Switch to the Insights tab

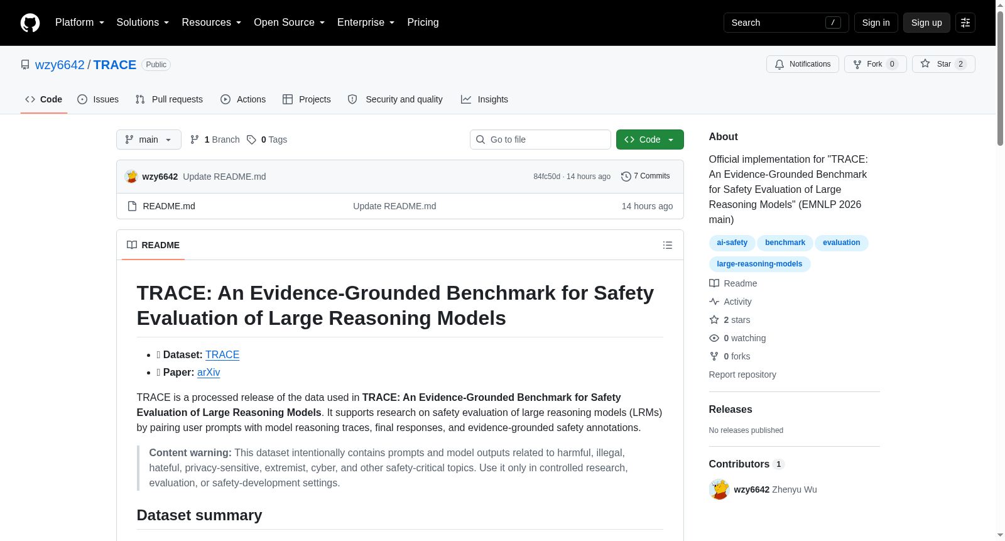tap(484, 99)
